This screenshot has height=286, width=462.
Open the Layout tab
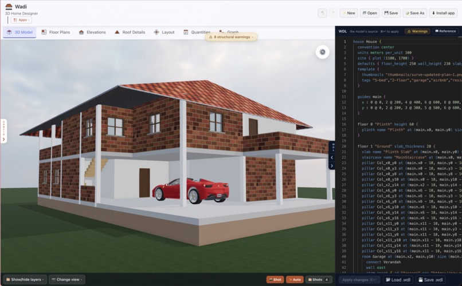[x=164, y=33]
